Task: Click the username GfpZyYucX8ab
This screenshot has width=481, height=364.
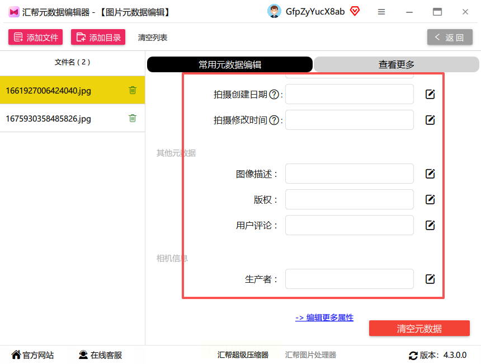Action: tap(315, 12)
